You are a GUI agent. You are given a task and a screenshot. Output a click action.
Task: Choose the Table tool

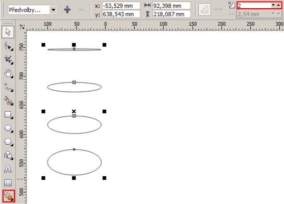coord(8,182)
